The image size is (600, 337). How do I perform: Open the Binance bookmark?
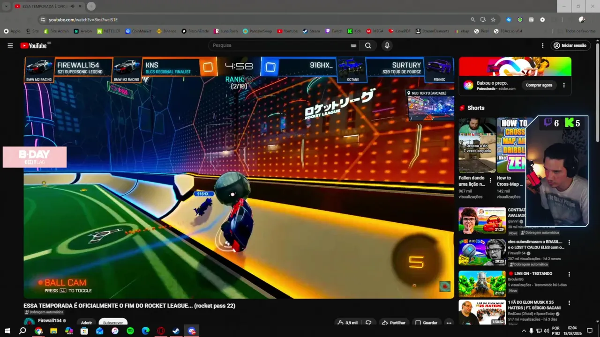pyautogui.click(x=166, y=31)
